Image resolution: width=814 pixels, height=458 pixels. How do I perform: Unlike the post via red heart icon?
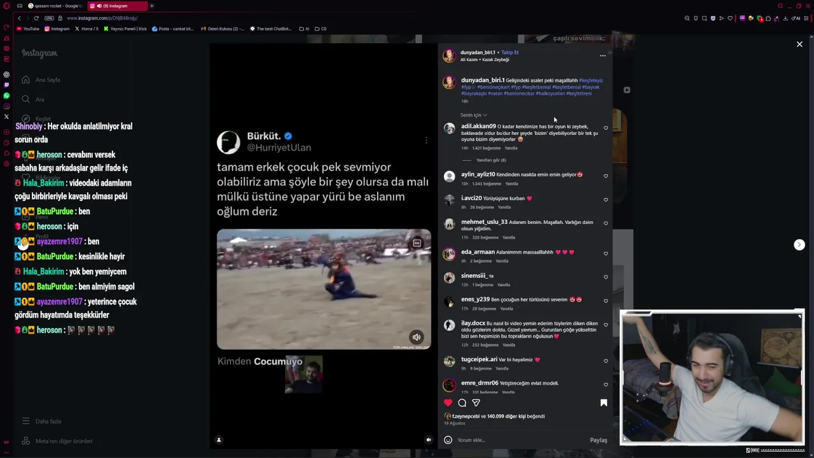(x=448, y=403)
